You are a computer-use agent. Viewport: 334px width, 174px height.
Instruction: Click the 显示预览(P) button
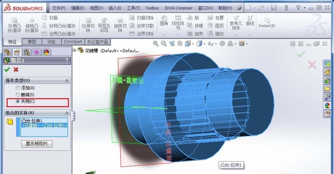click(37, 143)
